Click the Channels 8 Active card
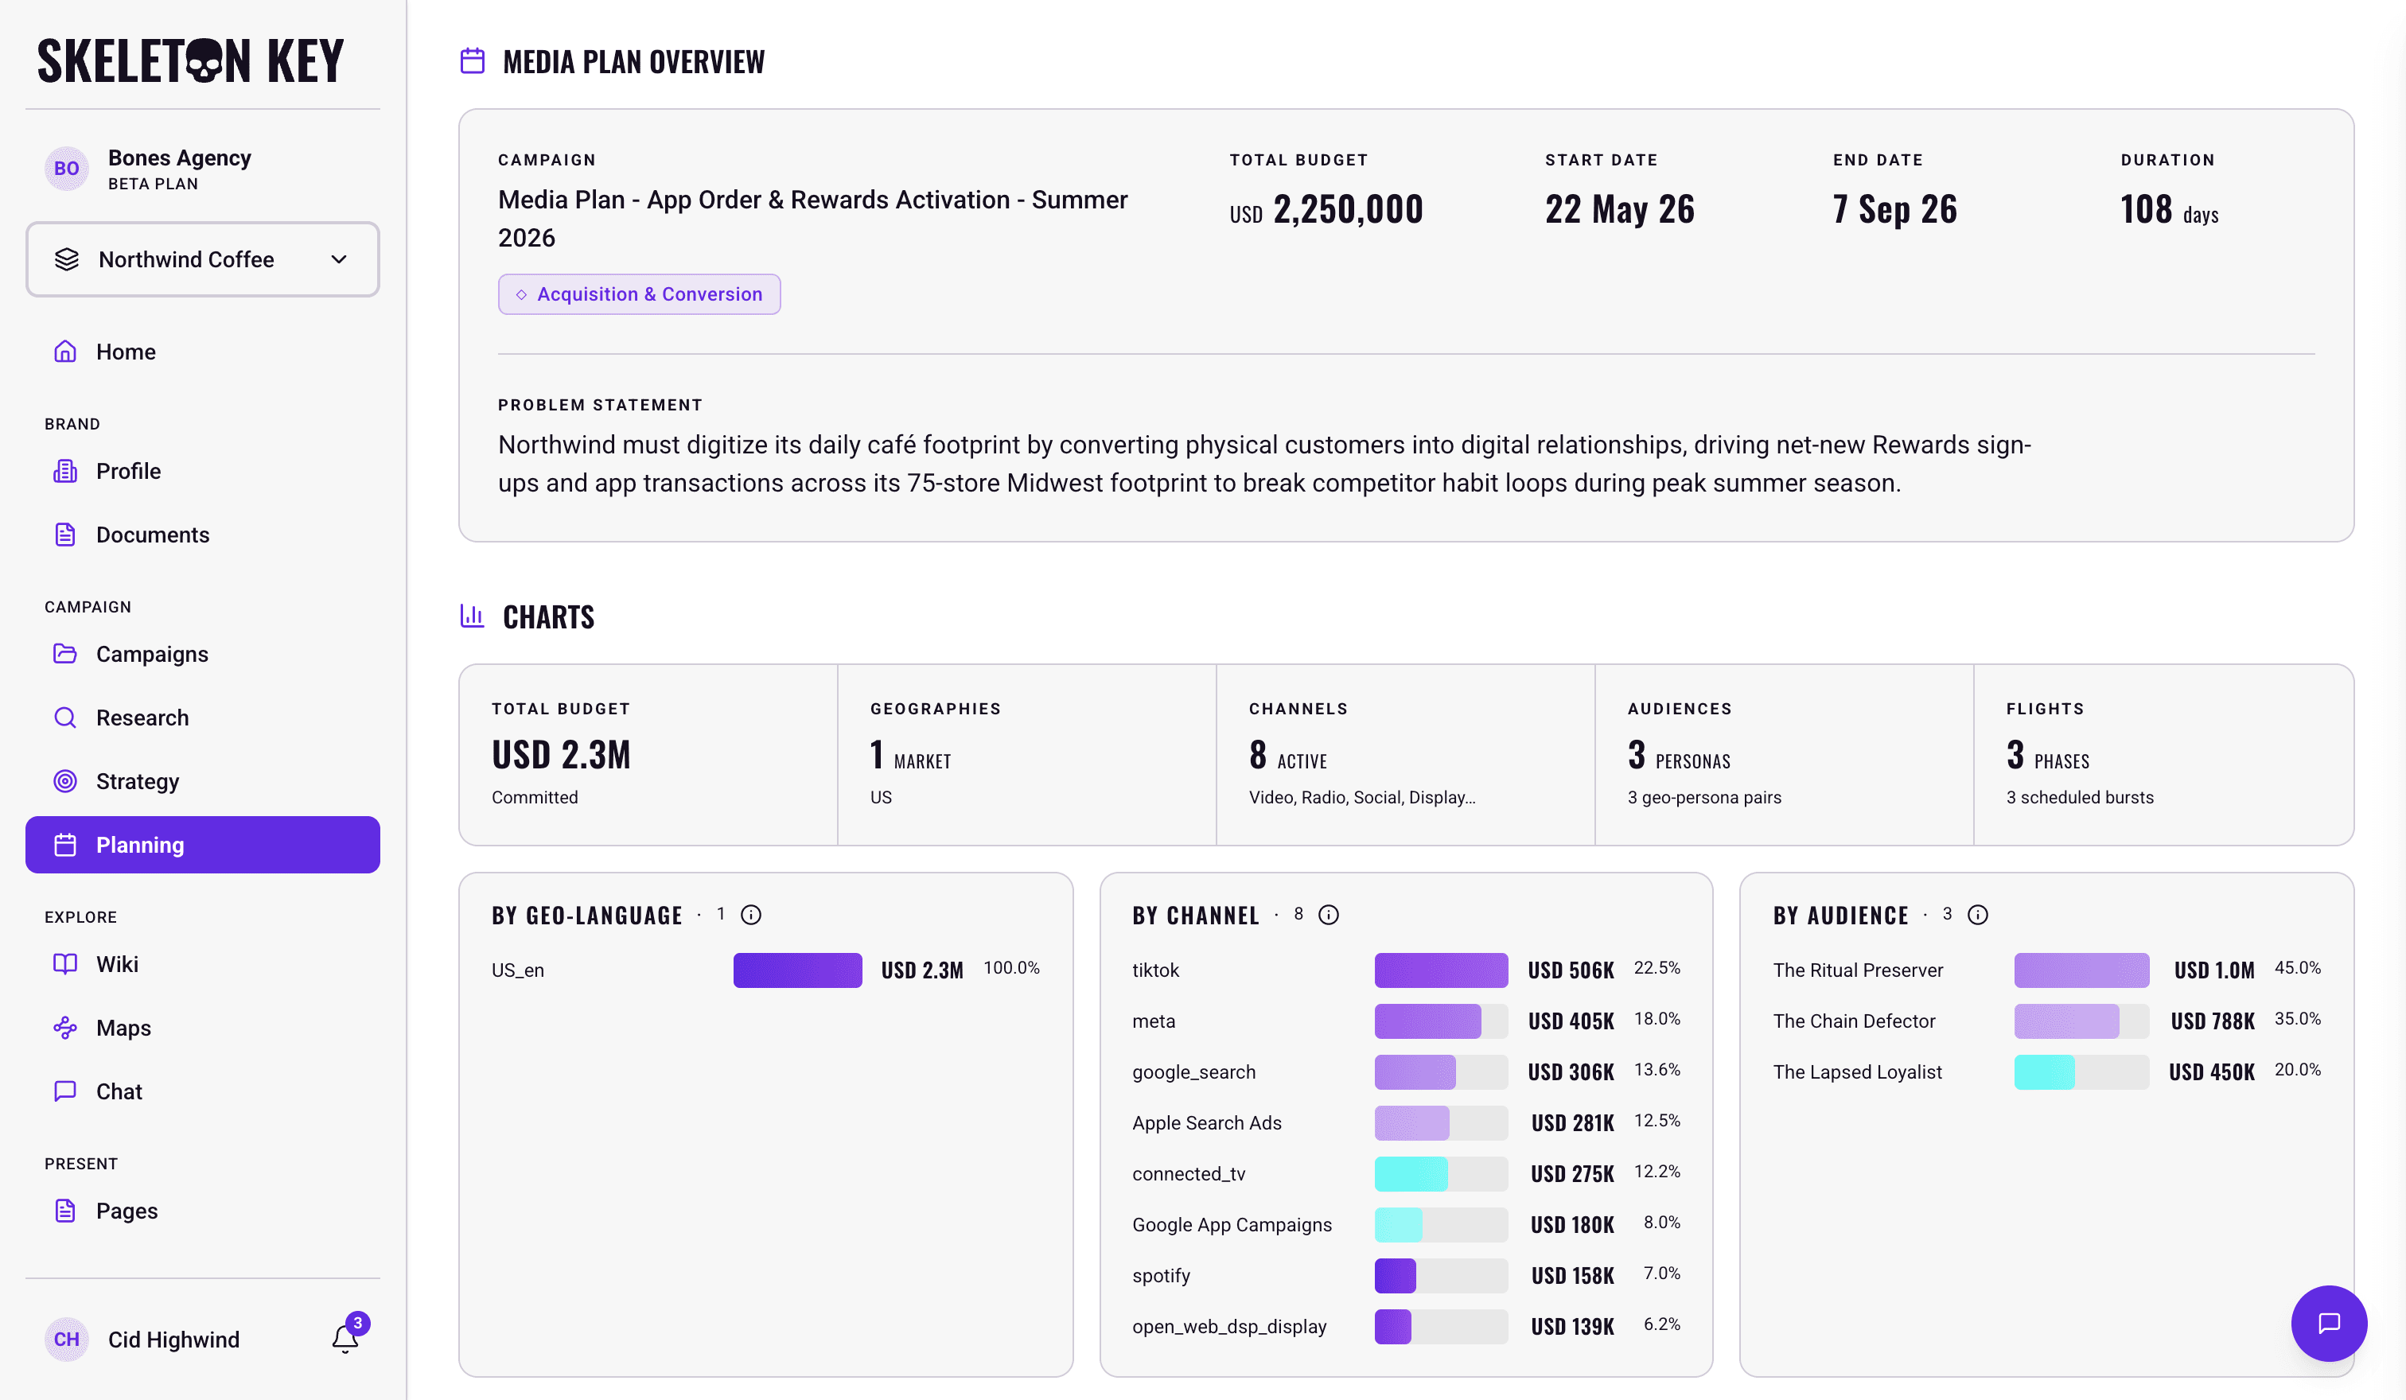Viewport: 2406px width, 1400px height. [x=1405, y=755]
